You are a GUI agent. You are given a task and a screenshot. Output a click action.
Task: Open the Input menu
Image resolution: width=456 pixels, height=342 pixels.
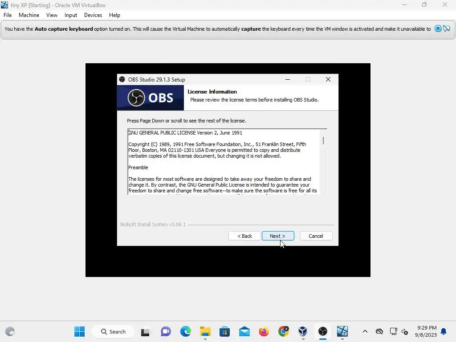[71, 15]
